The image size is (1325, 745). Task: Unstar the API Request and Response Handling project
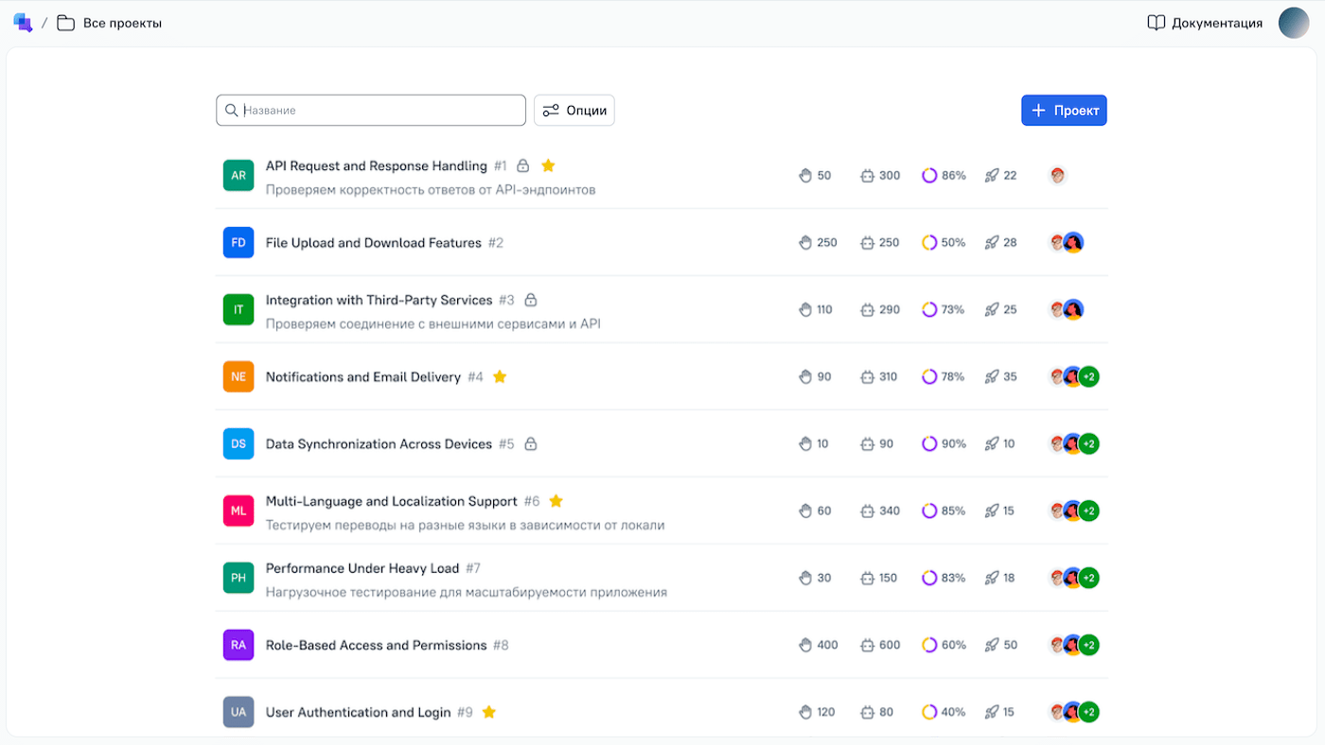(548, 165)
